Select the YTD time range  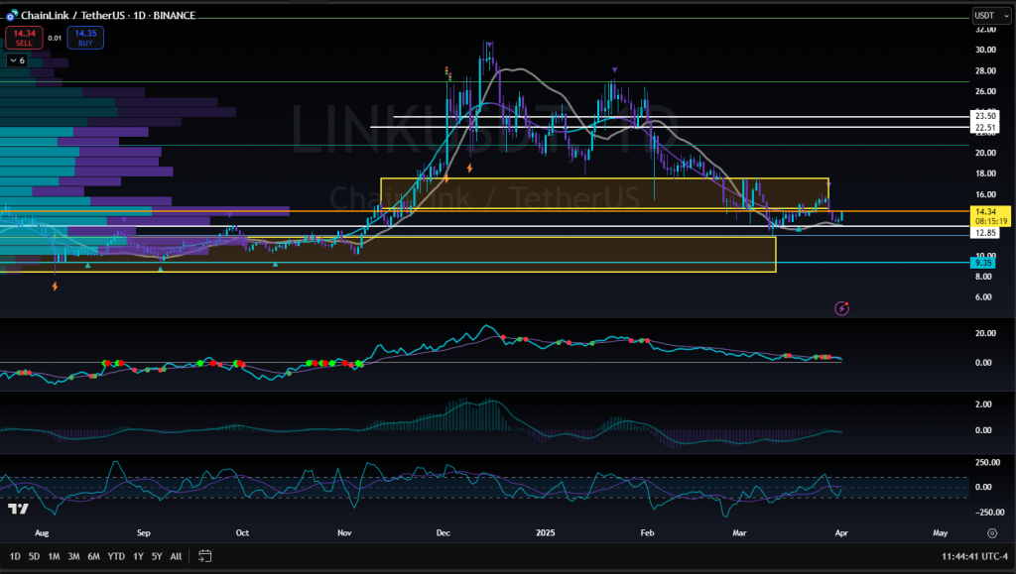116,556
